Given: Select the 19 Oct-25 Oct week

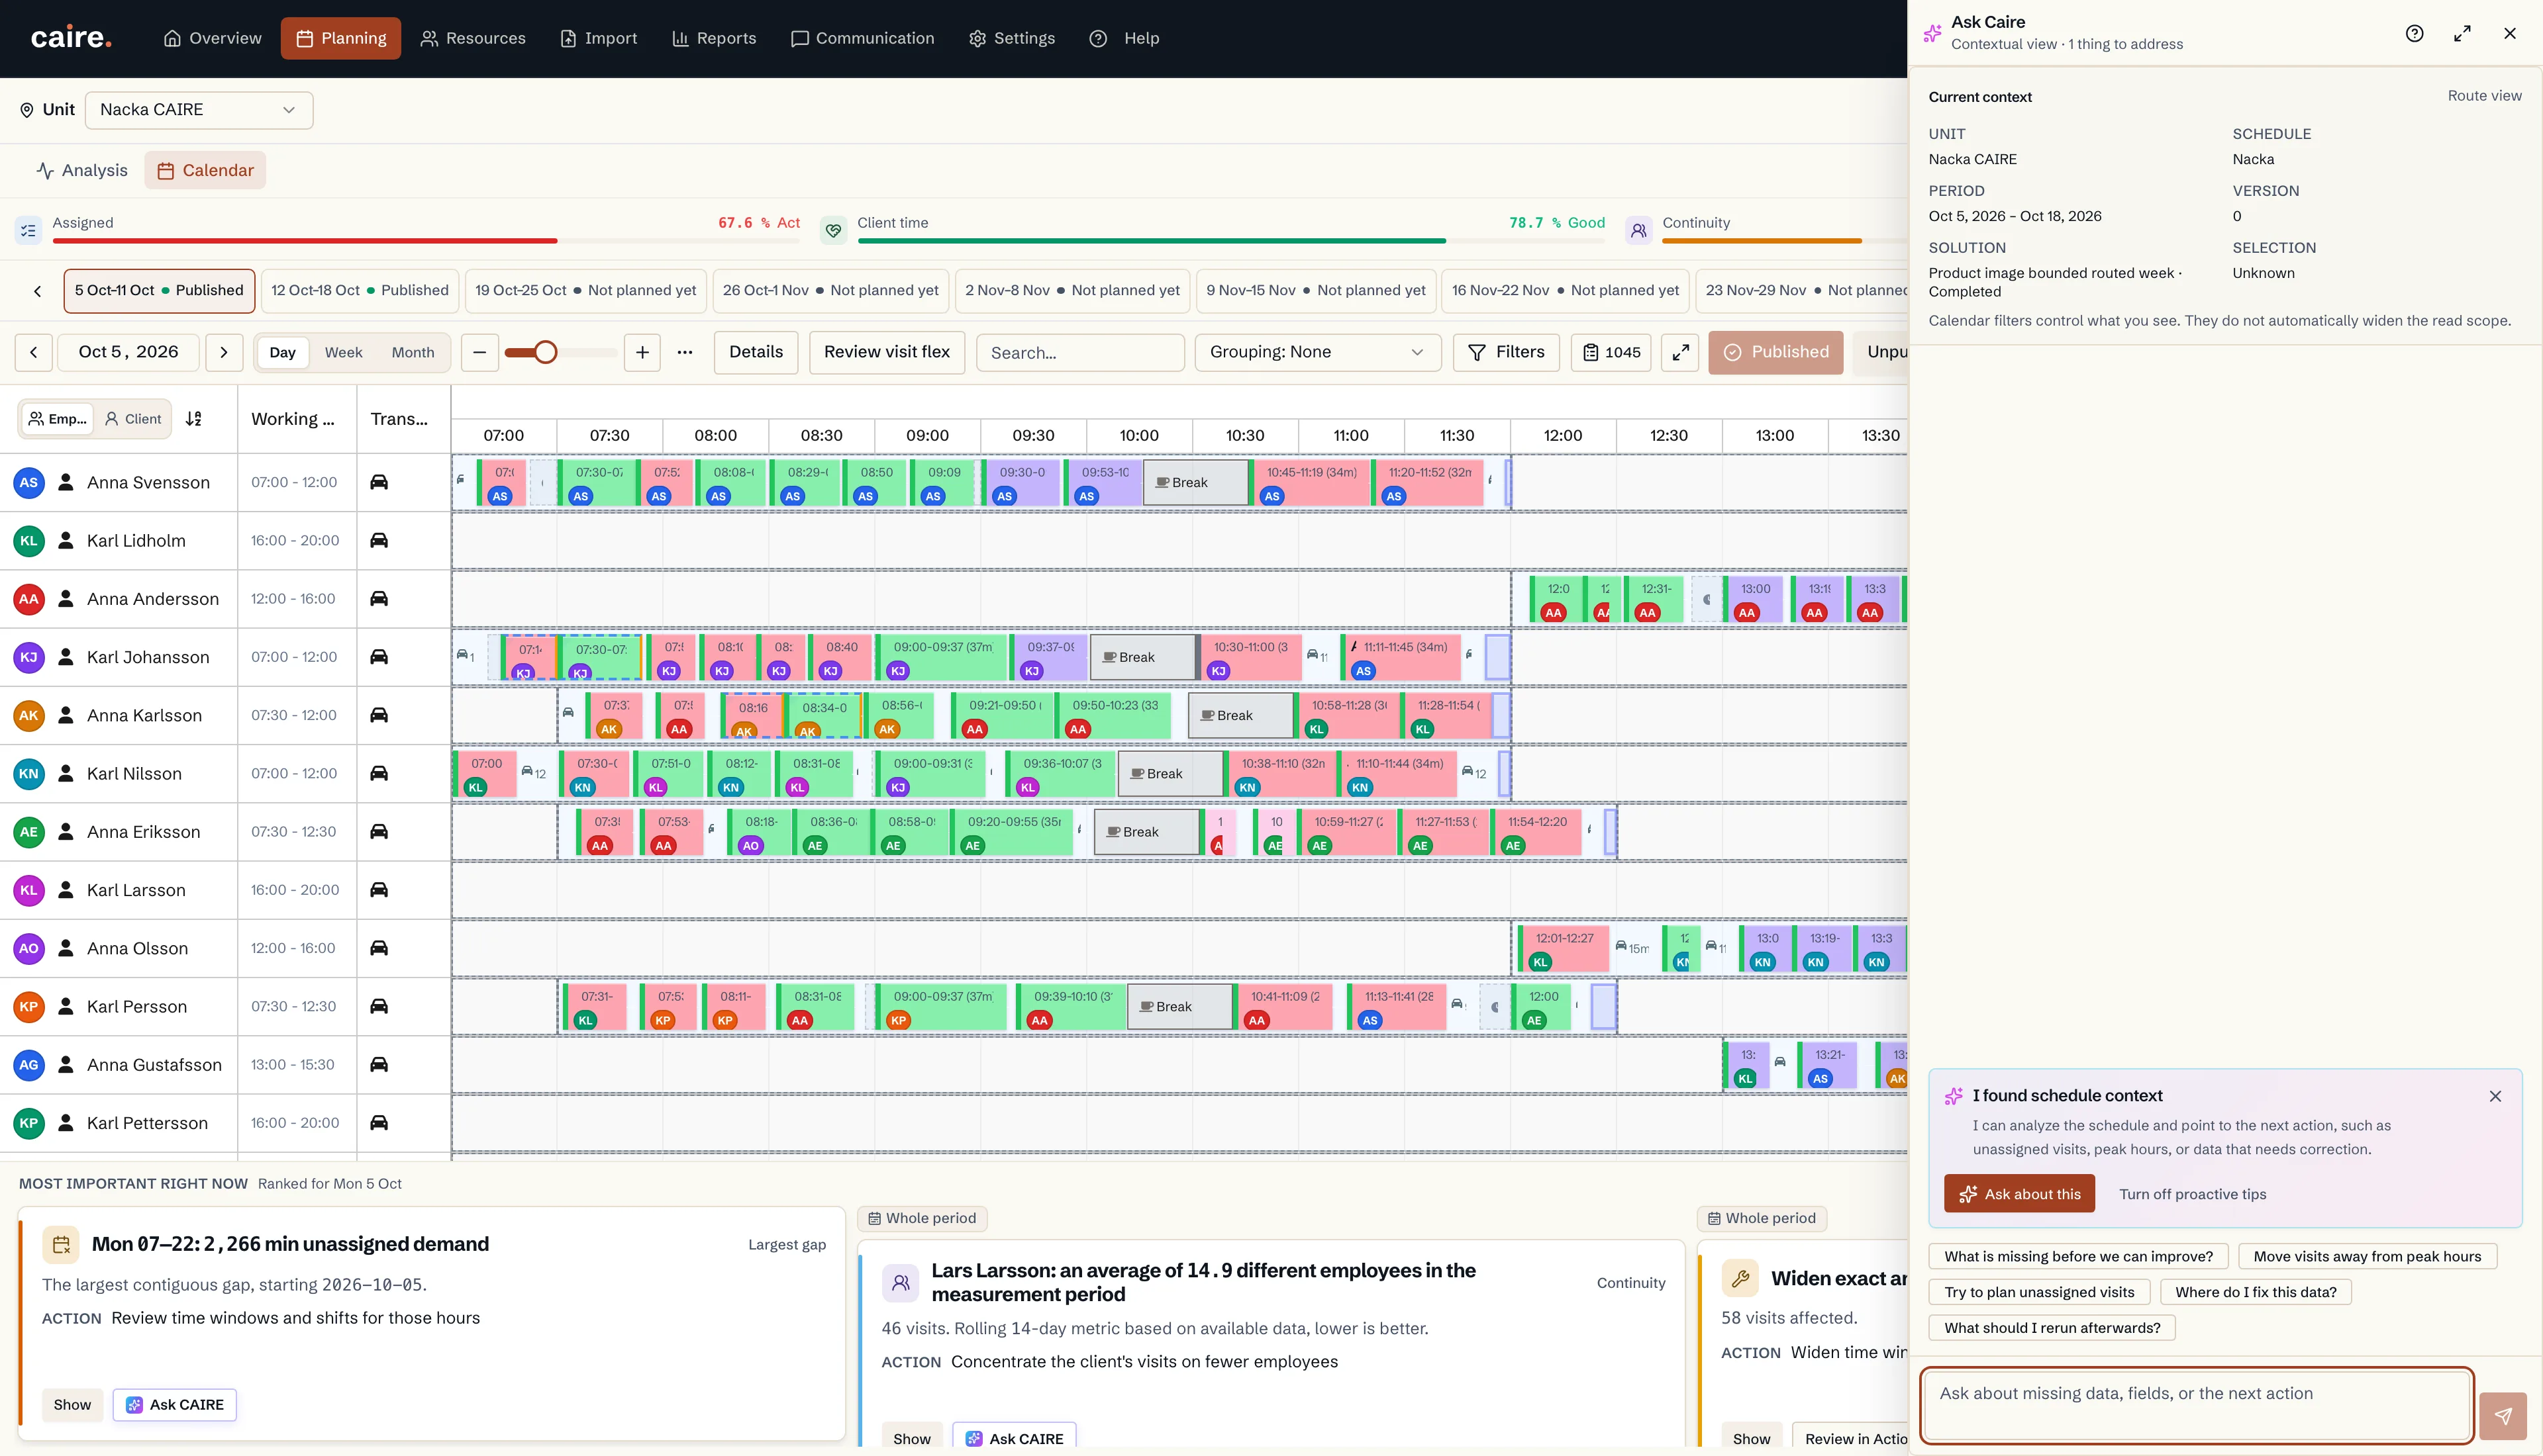Looking at the screenshot, I should [585, 290].
